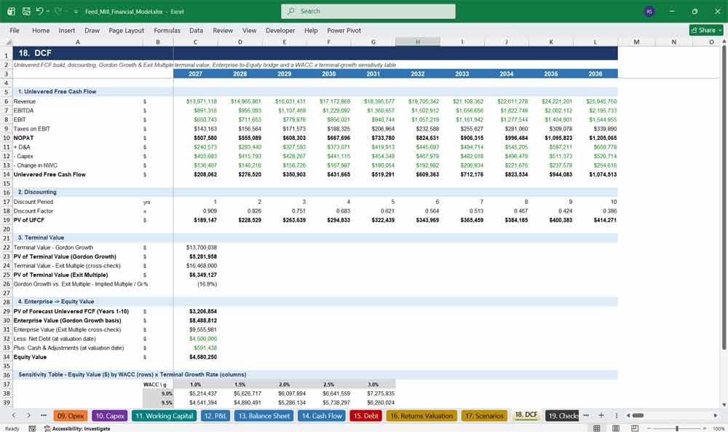The image size is (728, 432).
Task: Switch to the 12. P&L sheet tab
Action: tap(215, 416)
